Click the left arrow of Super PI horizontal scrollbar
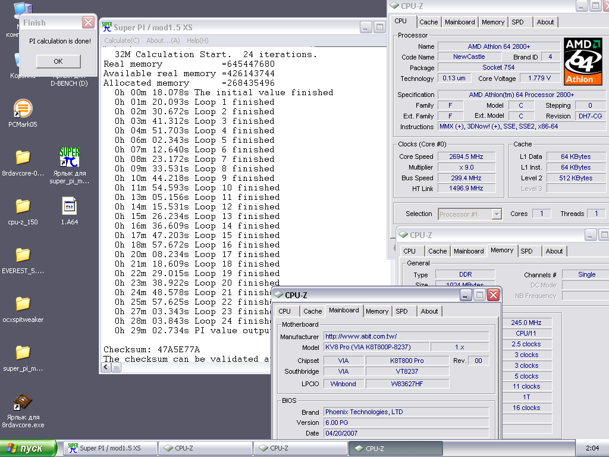 (106, 367)
